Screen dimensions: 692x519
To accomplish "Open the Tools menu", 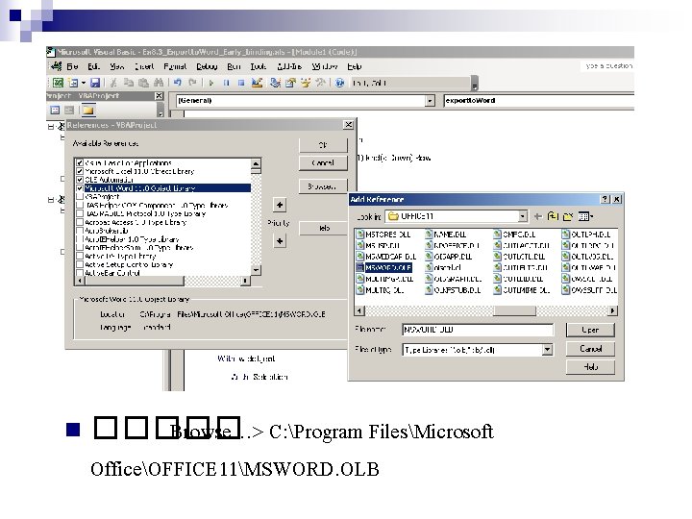I will click(x=259, y=66).
